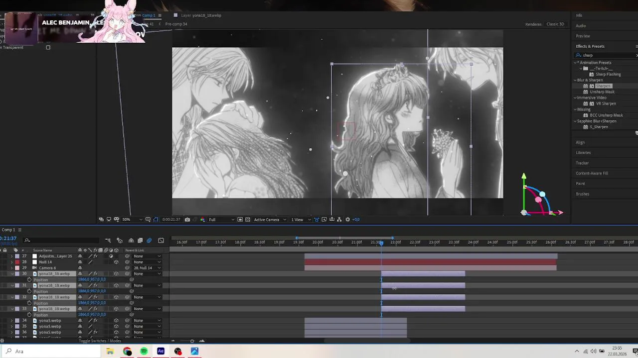Open the Content-Aware Fill panel

coord(592,174)
